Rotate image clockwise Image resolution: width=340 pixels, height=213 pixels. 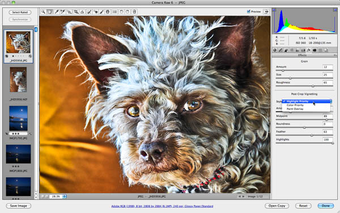click(x=127, y=12)
